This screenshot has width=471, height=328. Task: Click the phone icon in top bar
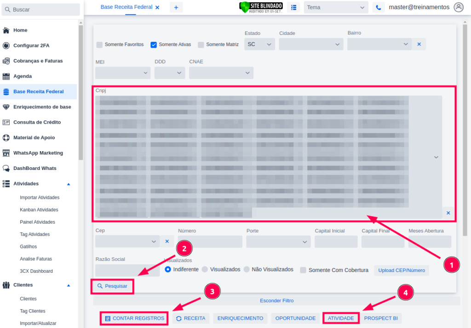click(x=378, y=7)
